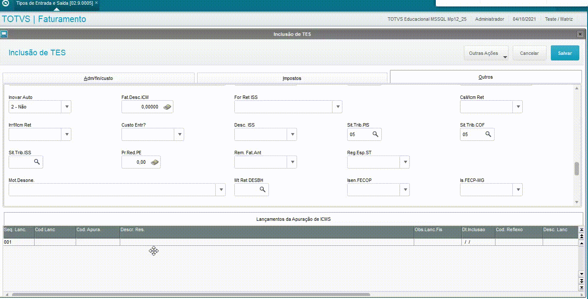Screen dimensions: 588x299
Task: Page down in ICMS grid using double arrow
Action: 581,281
